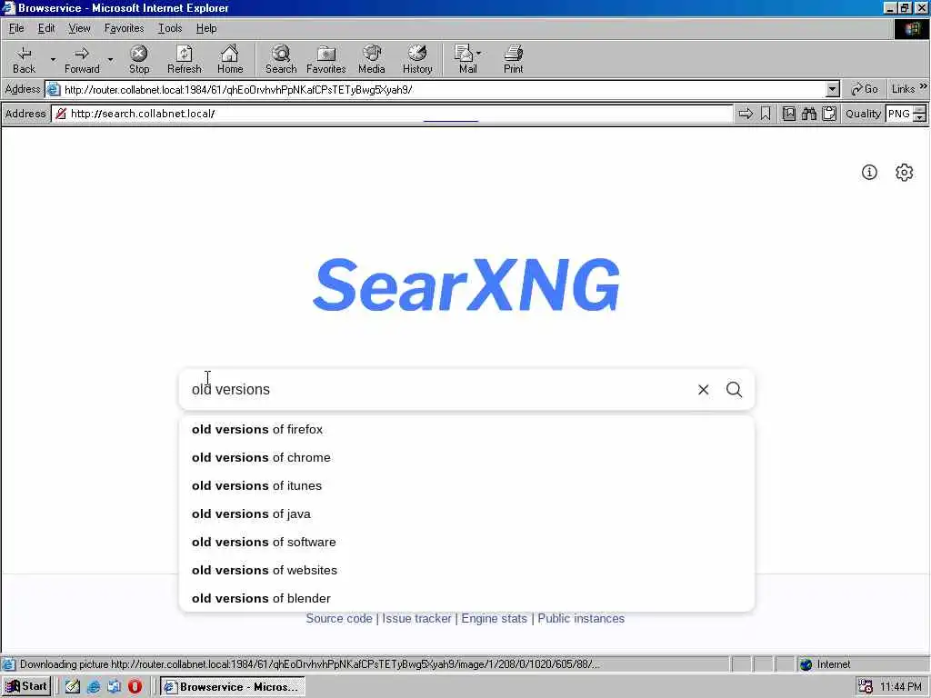Screen dimensions: 931x698
Task: Click the binoculars find icon
Action: pyautogui.click(x=808, y=114)
